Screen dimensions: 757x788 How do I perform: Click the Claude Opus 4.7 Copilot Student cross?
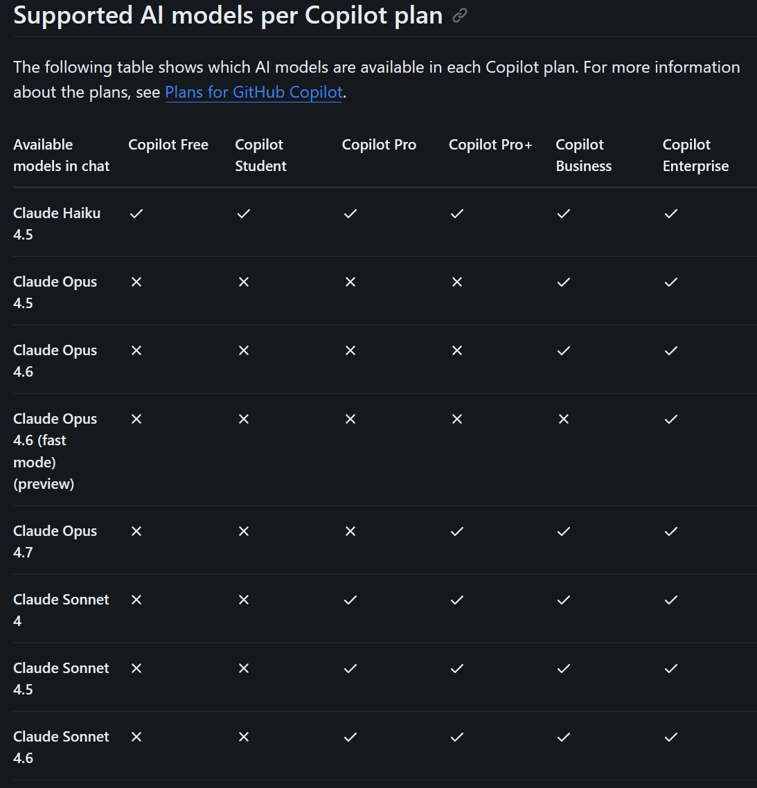click(244, 531)
